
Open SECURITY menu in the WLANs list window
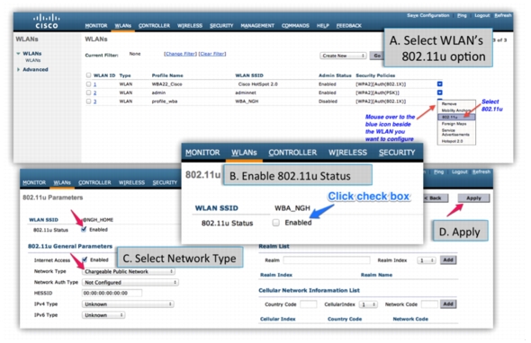pos(221,26)
